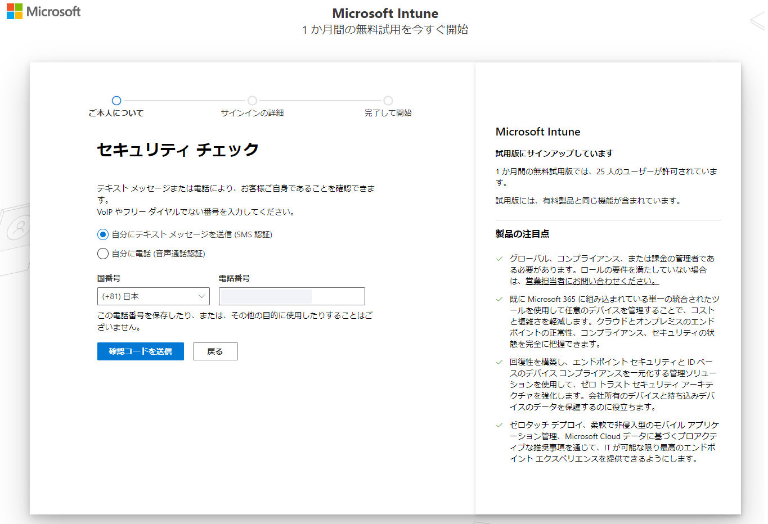This screenshot has height=524, width=768.
Task: Click the Microsoft Intune header at page top
Action: point(385,13)
